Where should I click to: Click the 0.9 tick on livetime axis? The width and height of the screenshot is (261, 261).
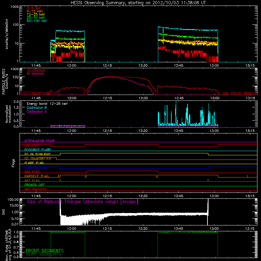16,236
